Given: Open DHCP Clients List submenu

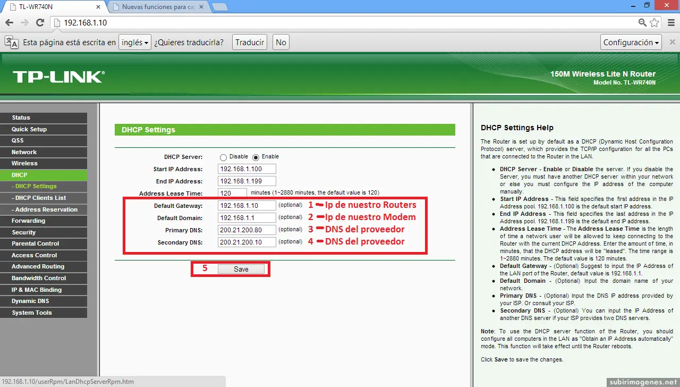Looking at the screenshot, I should pos(44,198).
